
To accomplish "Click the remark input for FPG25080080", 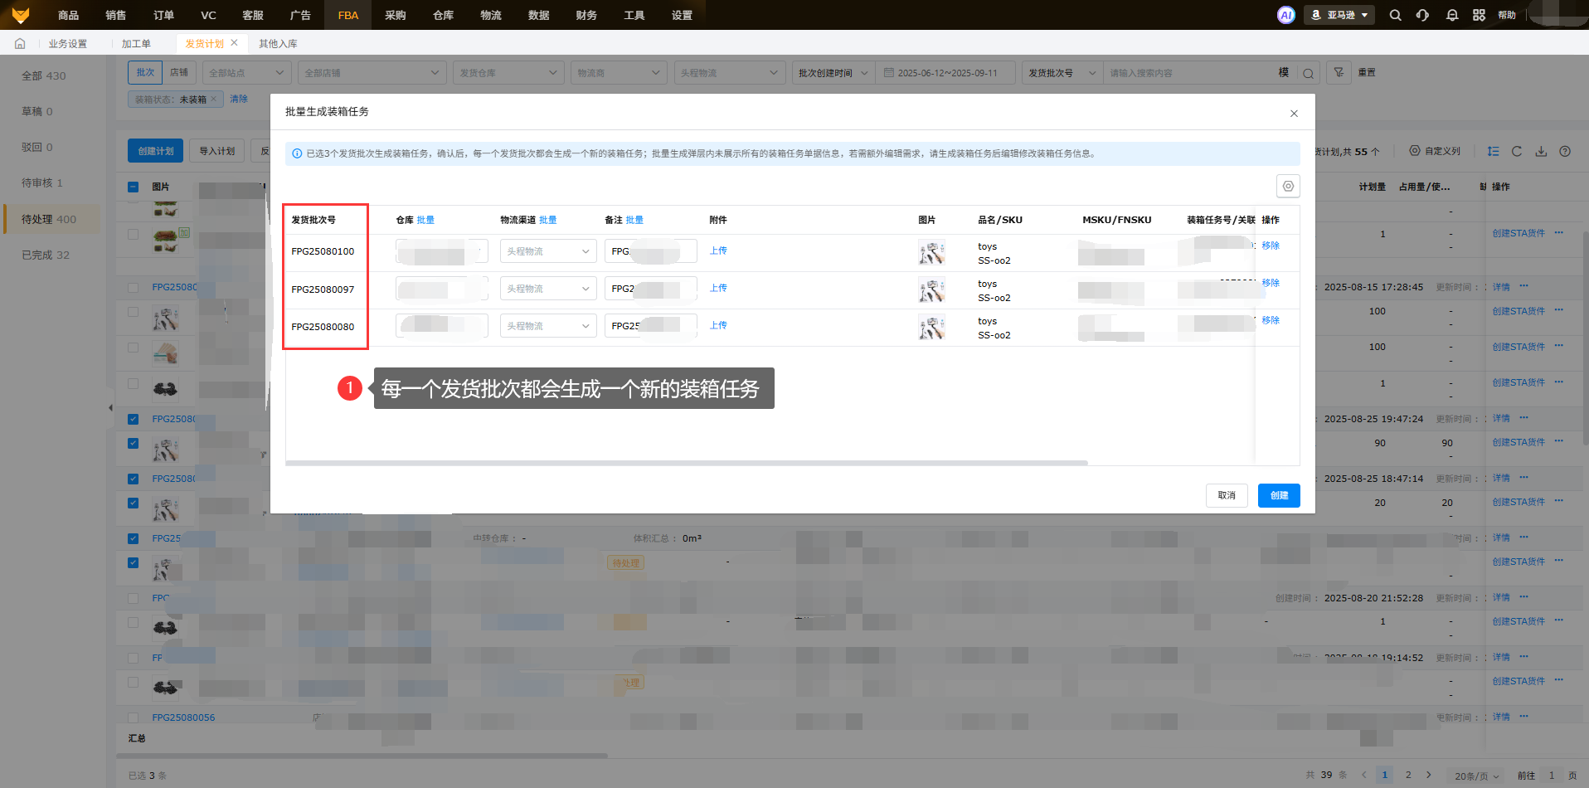I will point(650,326).
